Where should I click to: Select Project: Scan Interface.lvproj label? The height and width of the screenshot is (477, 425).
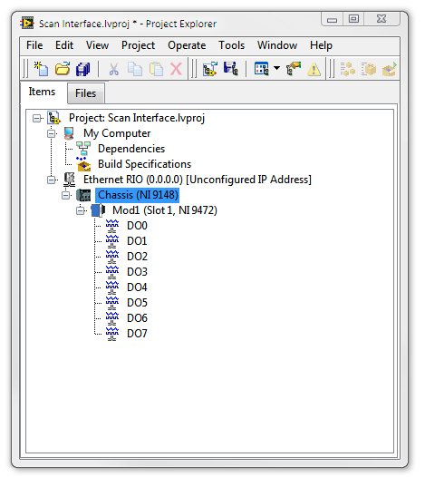click(137, 118)
